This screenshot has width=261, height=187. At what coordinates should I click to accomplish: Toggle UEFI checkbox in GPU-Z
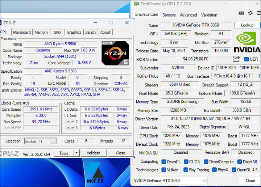[x=246, y=59]
